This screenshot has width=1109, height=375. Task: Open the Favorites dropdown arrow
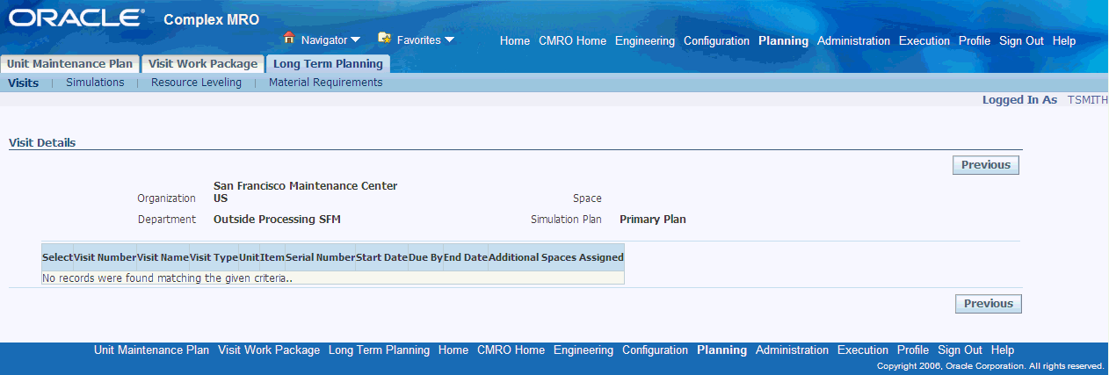(449, 40)
